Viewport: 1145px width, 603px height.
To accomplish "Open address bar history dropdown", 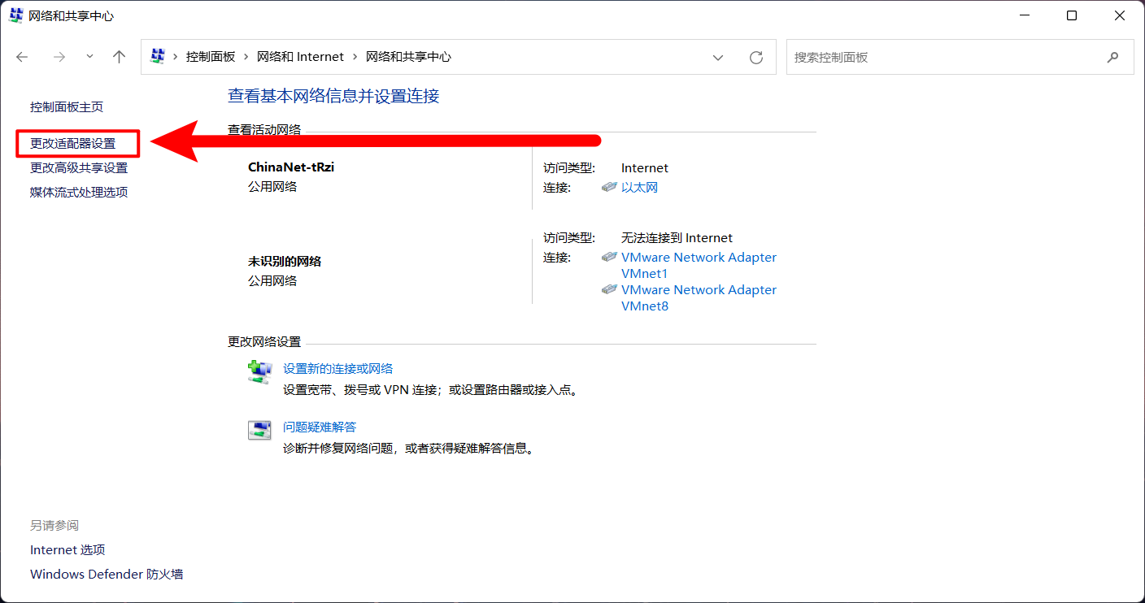I will point(718,57).
